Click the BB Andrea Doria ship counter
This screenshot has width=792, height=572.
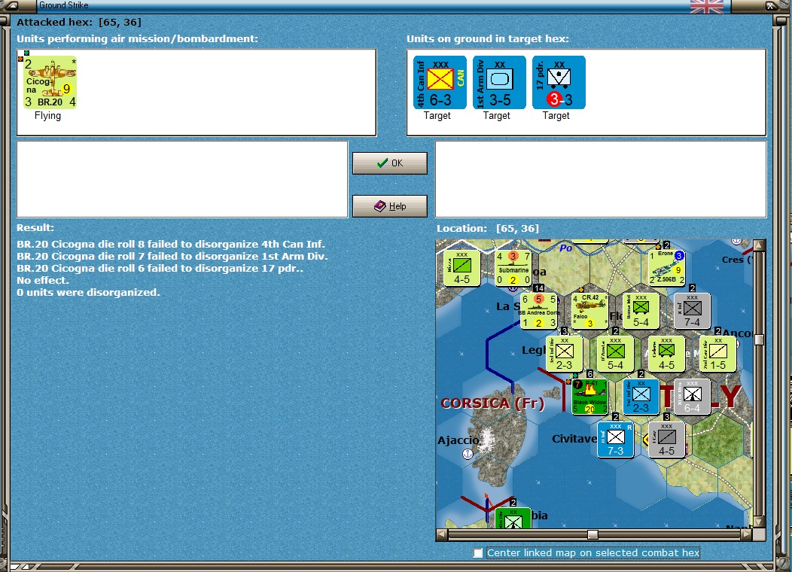538,311
